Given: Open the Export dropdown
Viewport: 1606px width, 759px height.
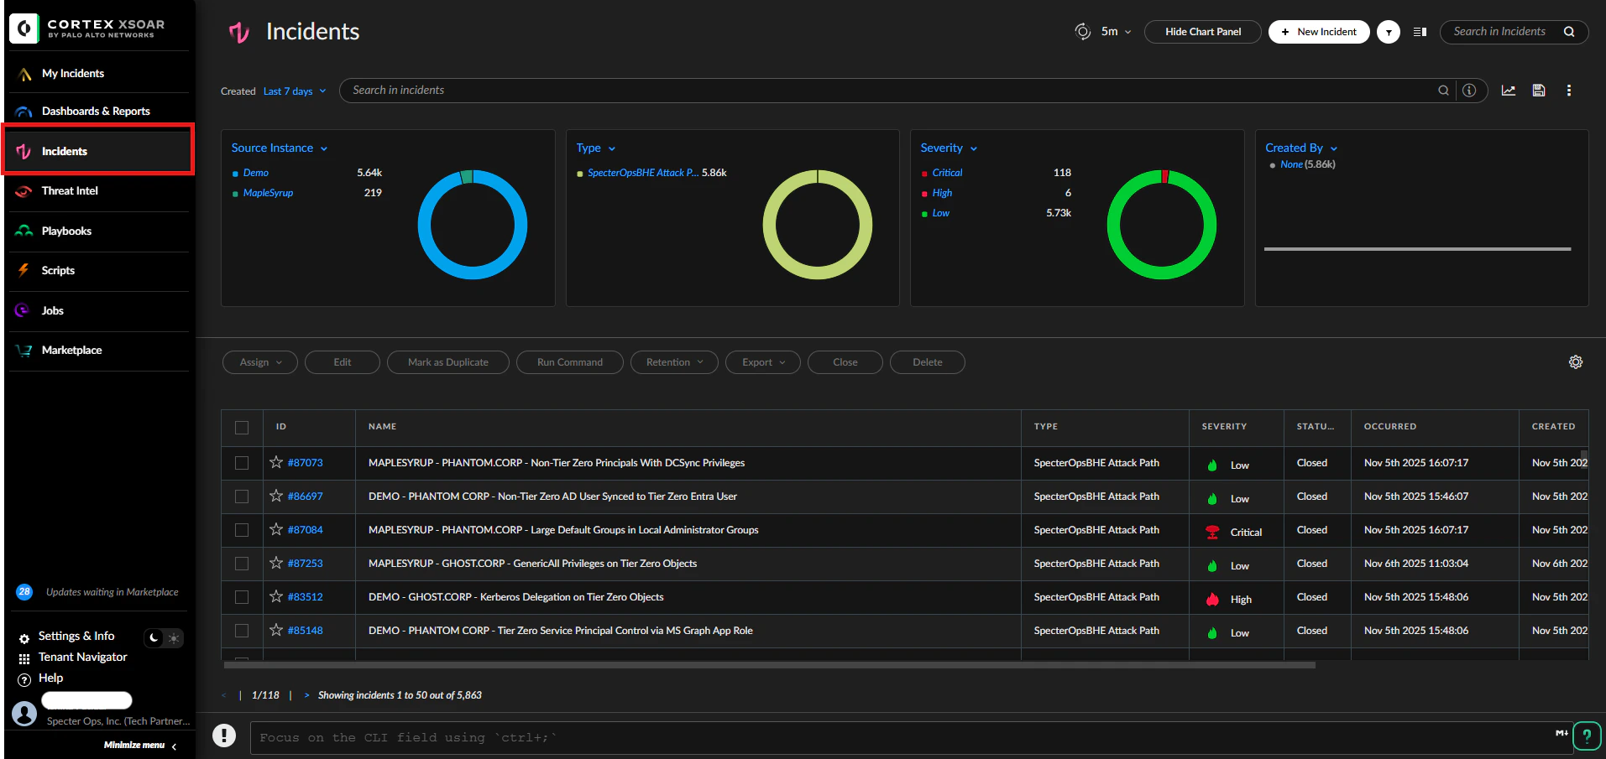Looking at the screenshot, I should (x=763, y=362).
